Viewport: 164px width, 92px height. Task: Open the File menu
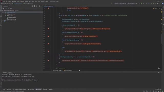pyautogui.click(x=4, y=1)
